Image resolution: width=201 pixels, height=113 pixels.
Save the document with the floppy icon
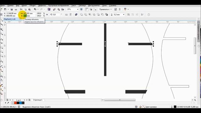(x=12, y=9)
